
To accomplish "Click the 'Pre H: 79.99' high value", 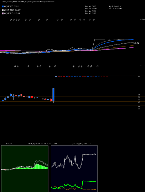I will [x=90, y=8].
